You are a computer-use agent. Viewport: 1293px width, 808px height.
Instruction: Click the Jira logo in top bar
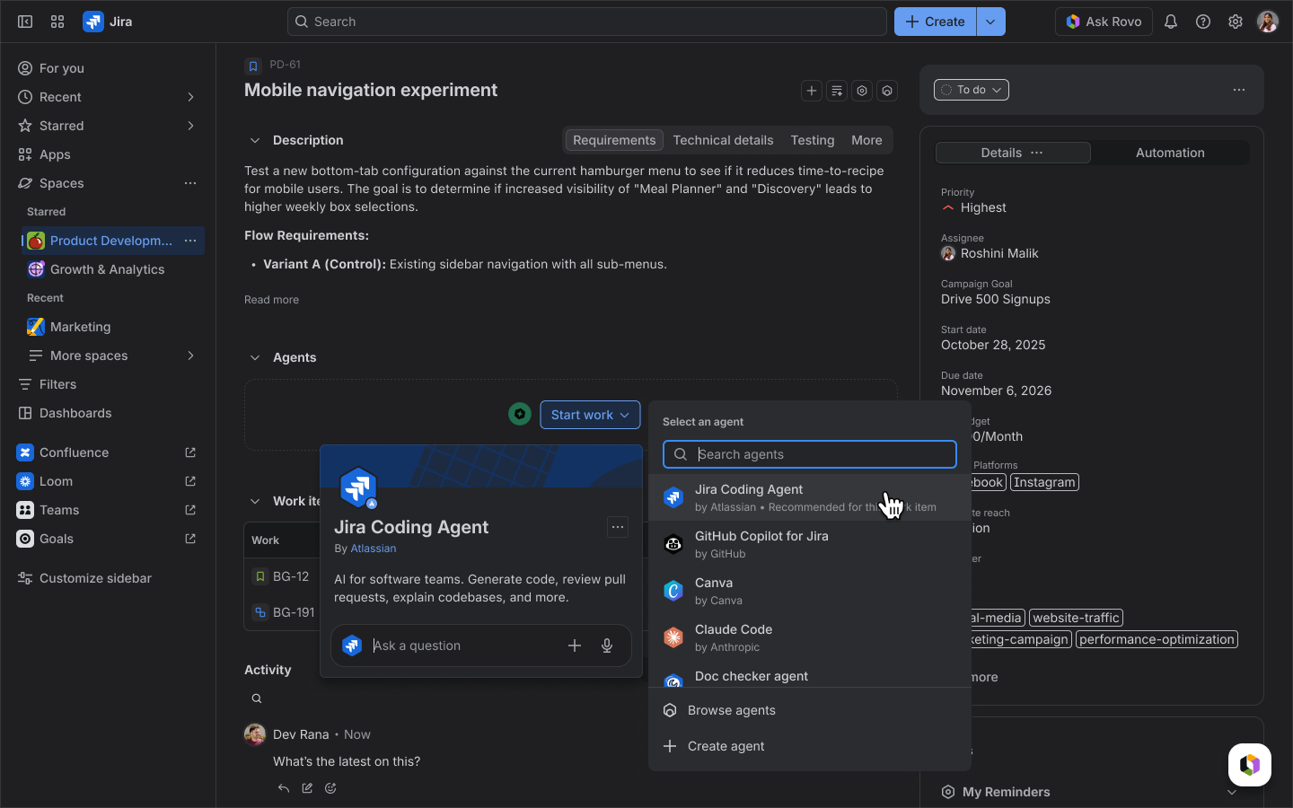pyautogui.click(x=108, y=22)
